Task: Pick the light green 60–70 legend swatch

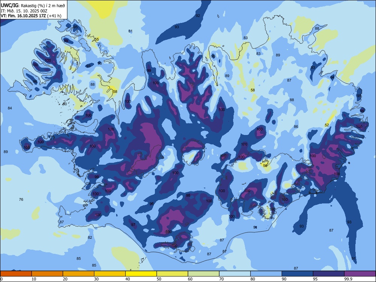Action: pyautogui.click(x=203, y=274)
